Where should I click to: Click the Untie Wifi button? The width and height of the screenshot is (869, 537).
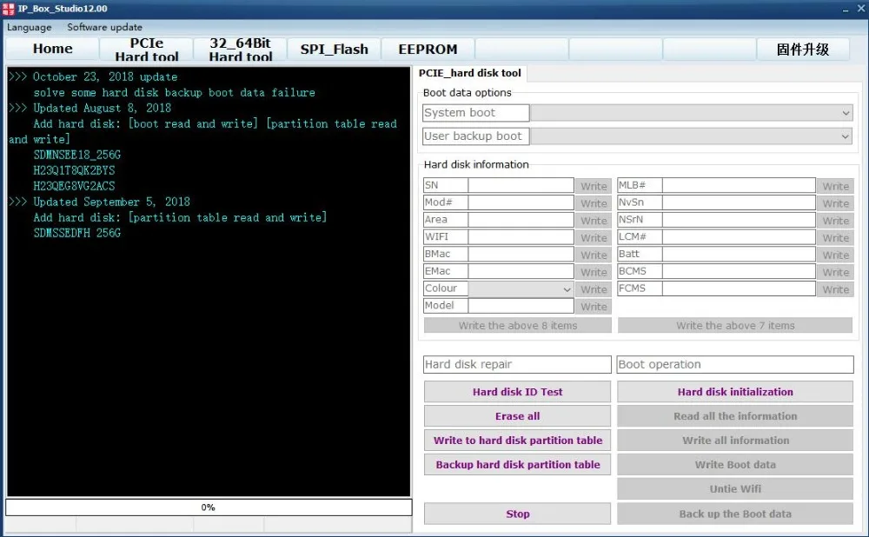pos(735,489)
